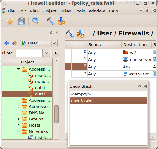The image size is (158, 149).
Task: Select rule number 2 cell
Action: click(x=79, y=67)
